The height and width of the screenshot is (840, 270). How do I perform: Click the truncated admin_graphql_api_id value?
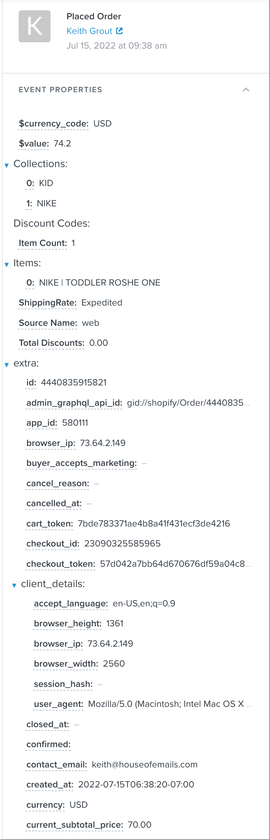tap(188, 403)
